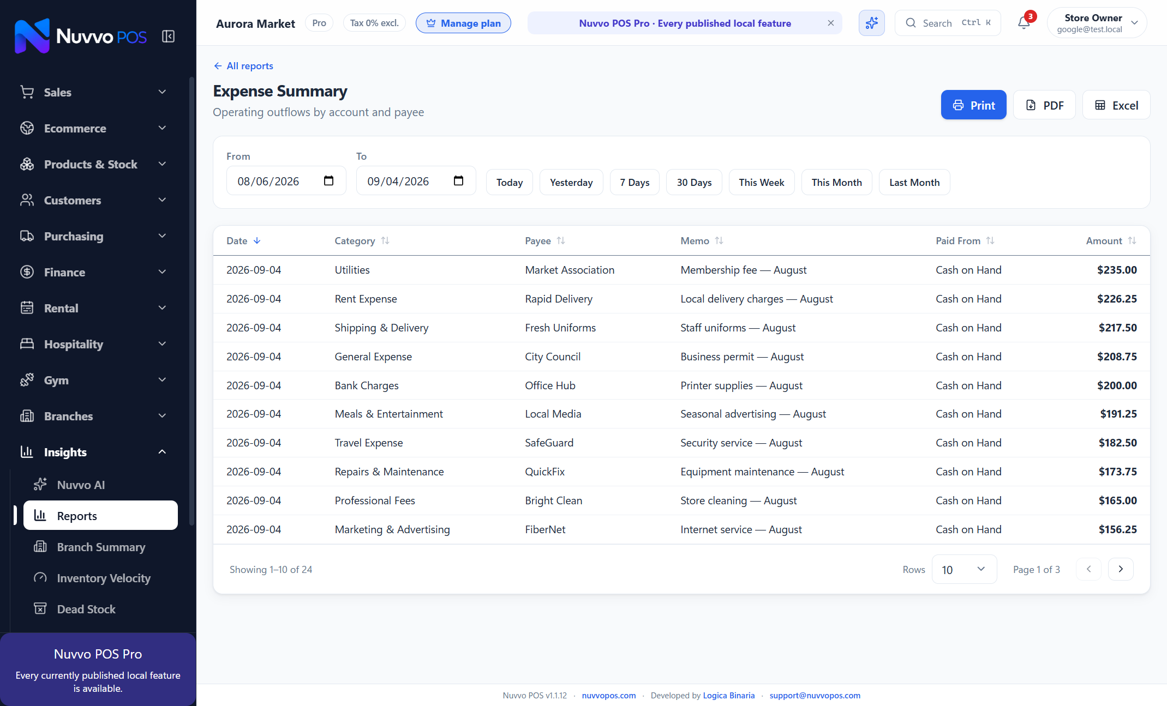
Task: Apply the Today date filter
Action: click(509, 182)
